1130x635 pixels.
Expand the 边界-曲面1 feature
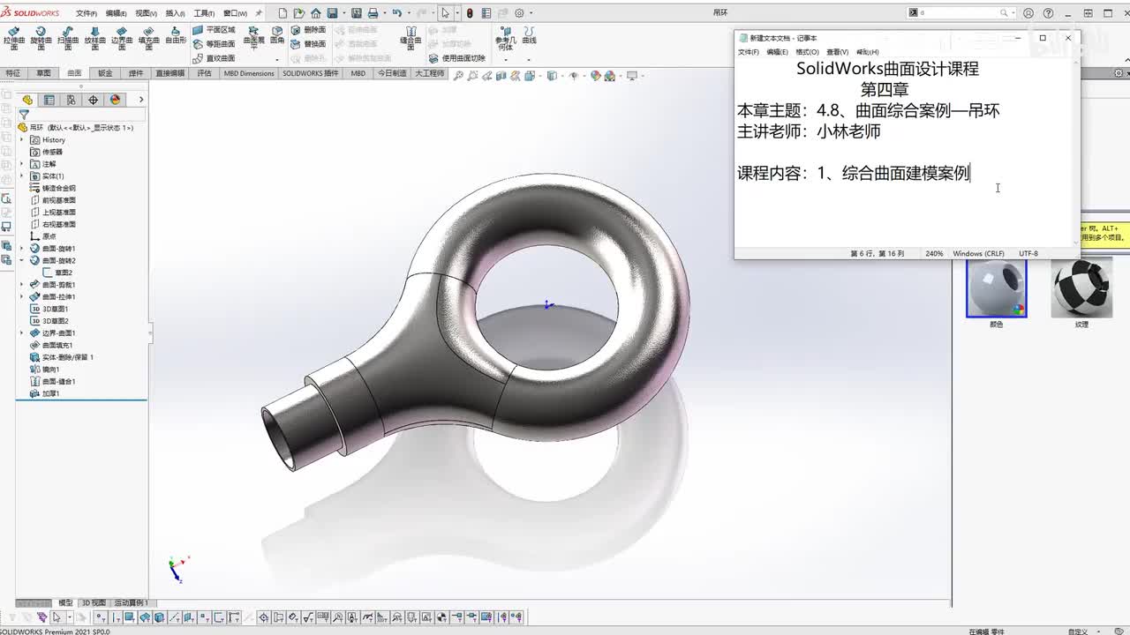(x=22, y=333)
